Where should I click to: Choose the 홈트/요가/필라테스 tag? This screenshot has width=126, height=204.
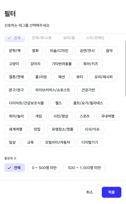tap(88, 103)
